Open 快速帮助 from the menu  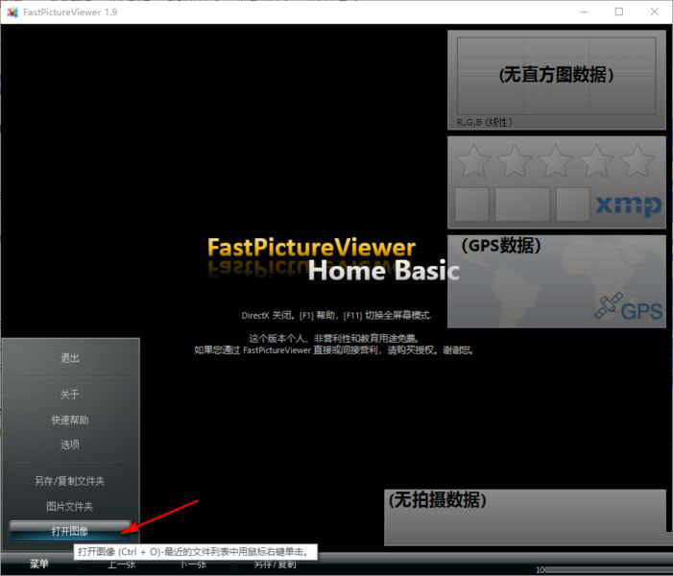[70, 420]
